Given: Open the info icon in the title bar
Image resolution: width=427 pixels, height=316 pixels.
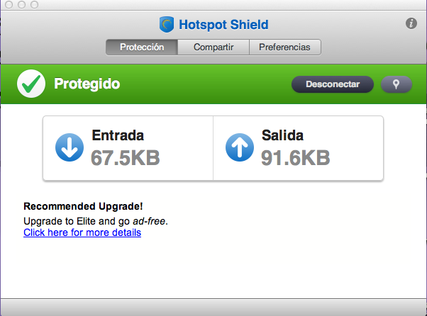Looking at the screenshot, I should coord(411,23).
